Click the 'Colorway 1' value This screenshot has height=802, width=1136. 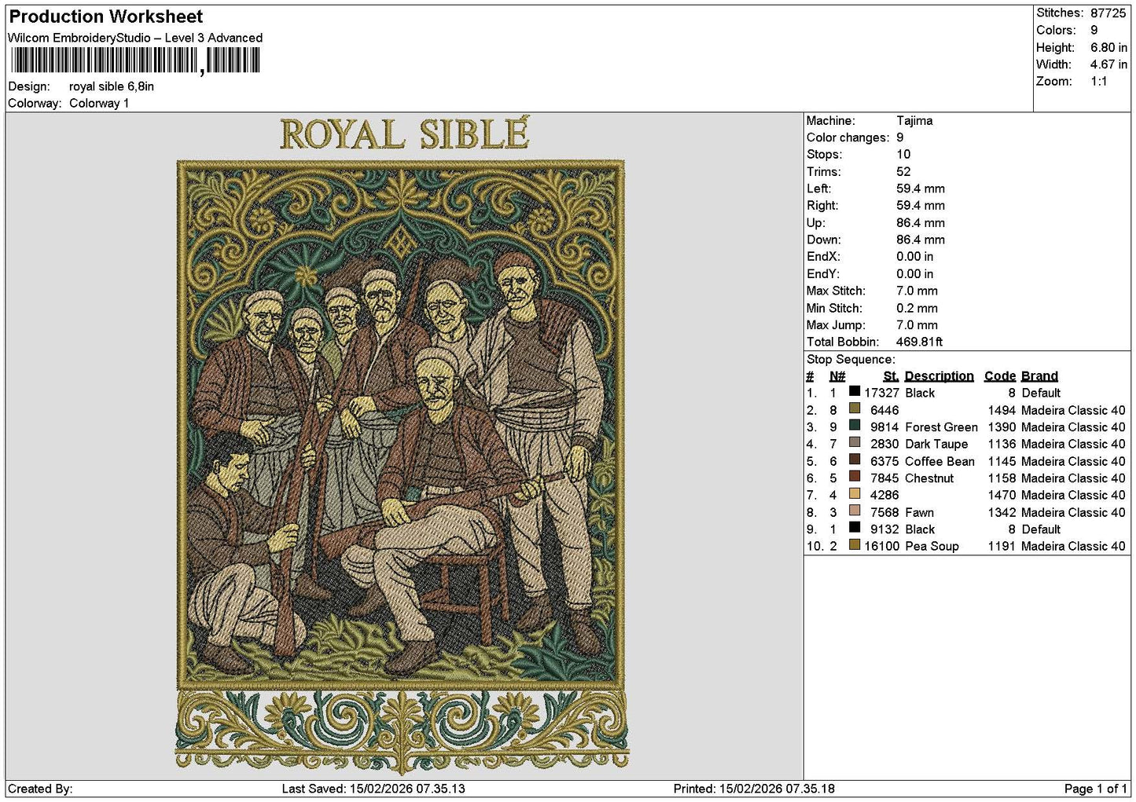tap(99, 103)
